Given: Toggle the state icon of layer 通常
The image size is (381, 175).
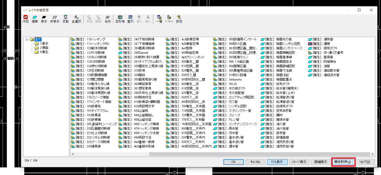Looking at the screenshot, I should coord(310,43).
